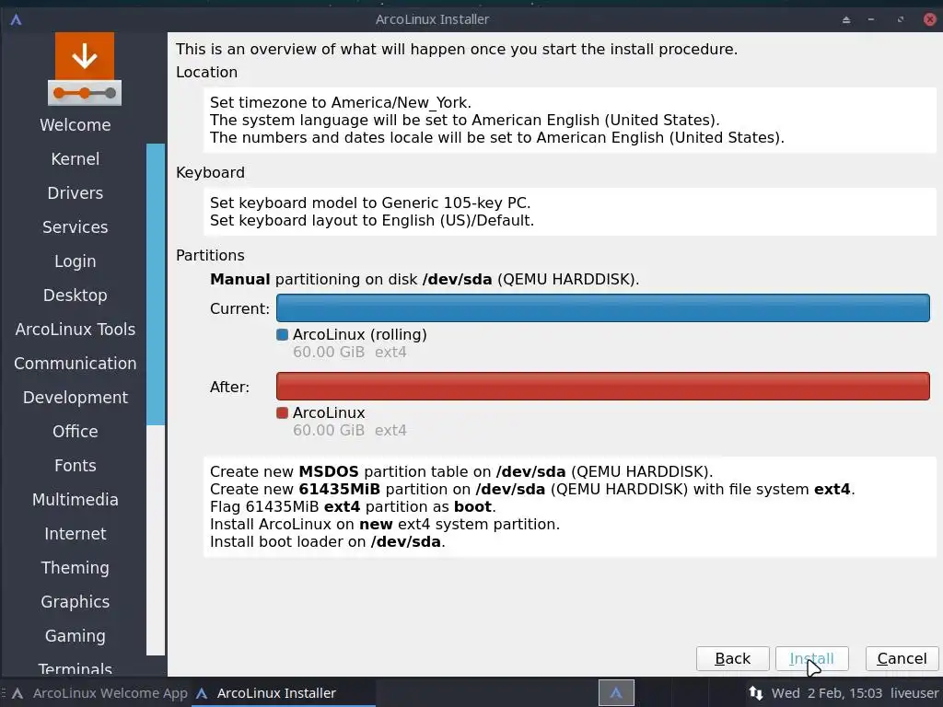Viewport: 943px width, 707px height.
Task: Select ArcoLinux Tools in sidebar
Action: [76, 330]
